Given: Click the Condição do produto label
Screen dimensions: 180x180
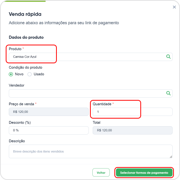Looking at the screenshot, I should click(26, 67).
